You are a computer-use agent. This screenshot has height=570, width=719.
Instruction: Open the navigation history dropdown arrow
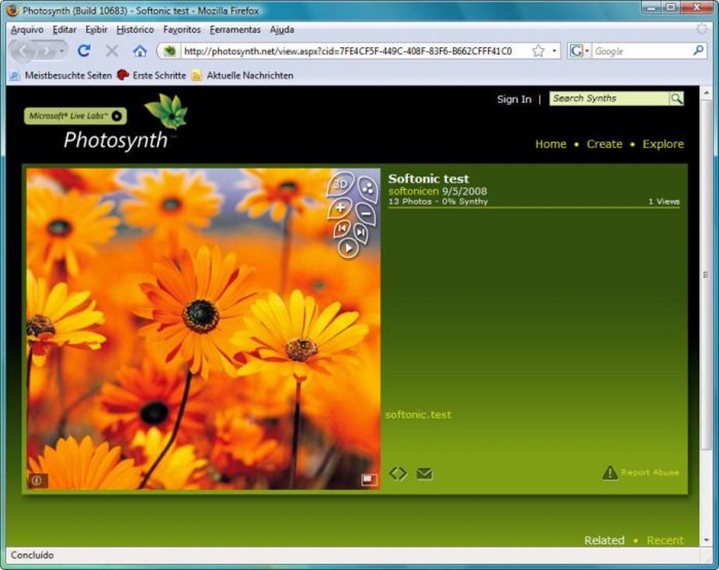[61, 51]
